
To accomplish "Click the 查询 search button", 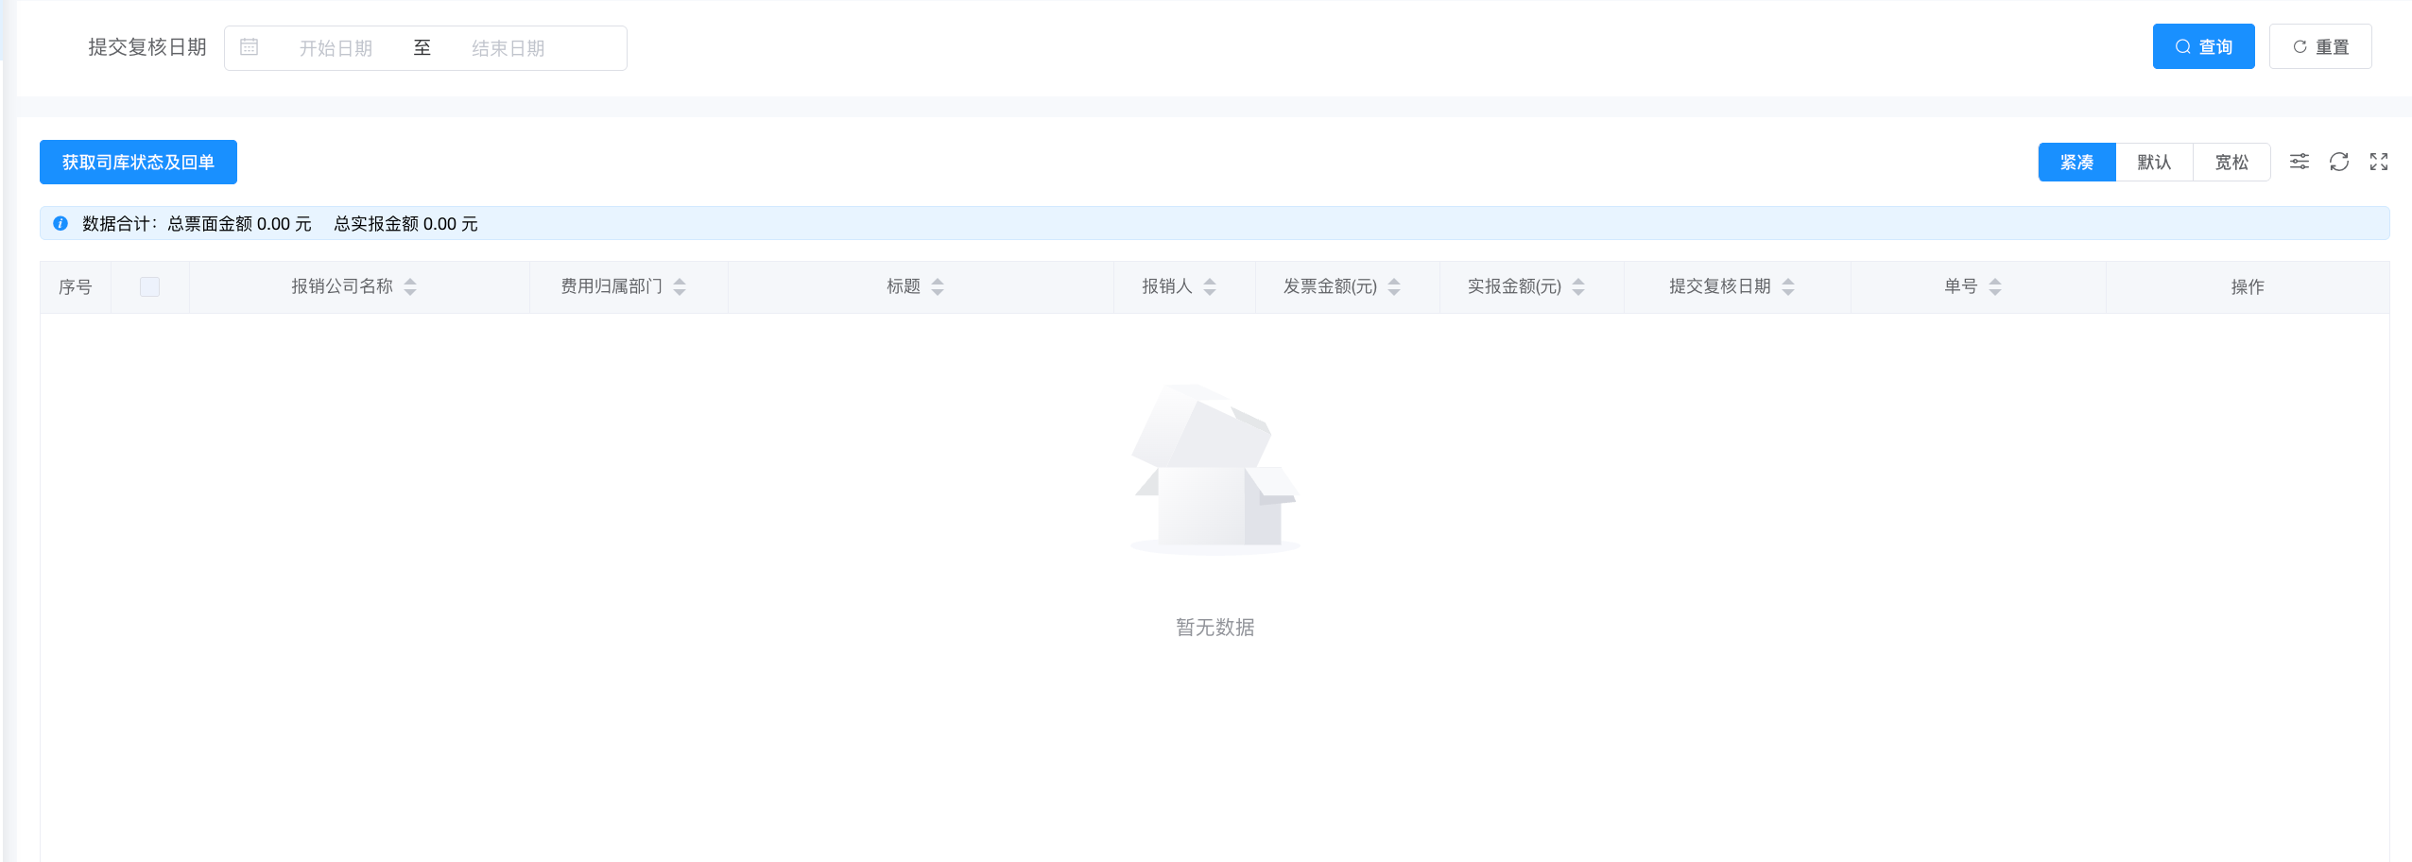I will [x=2203, y=46].
